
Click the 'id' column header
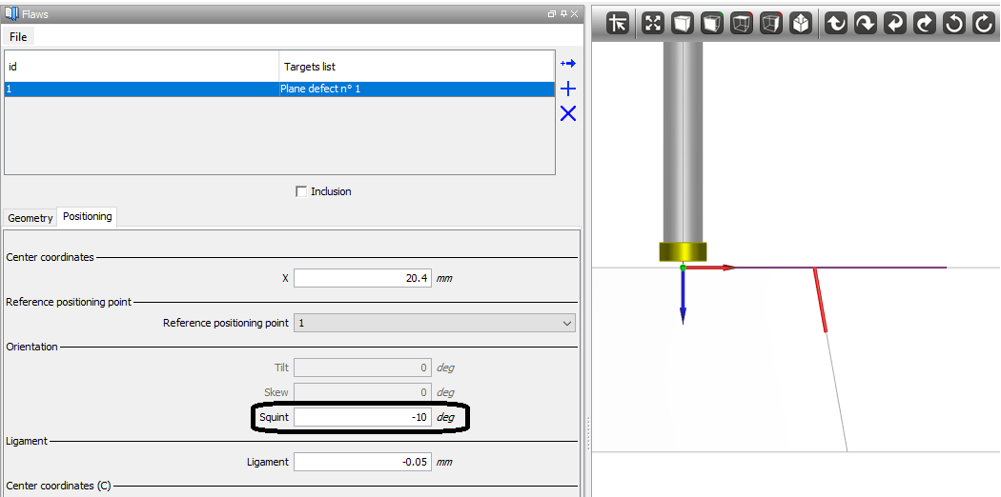click(142, 67)
